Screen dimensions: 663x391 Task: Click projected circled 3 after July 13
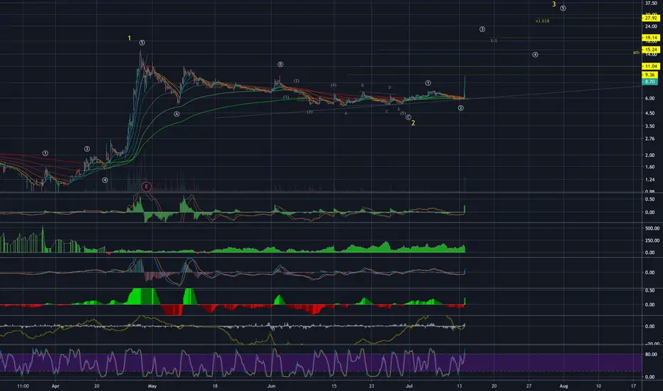pos(482,29)
